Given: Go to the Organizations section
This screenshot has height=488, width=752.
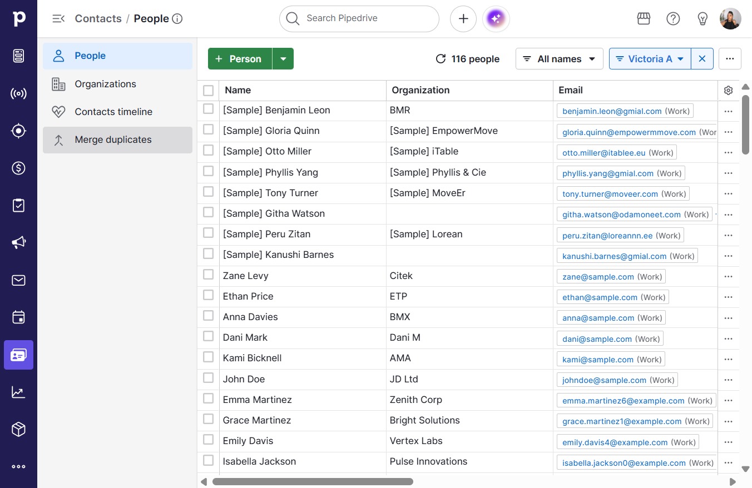Looking at the screenshot, I should tap(117, 84).
